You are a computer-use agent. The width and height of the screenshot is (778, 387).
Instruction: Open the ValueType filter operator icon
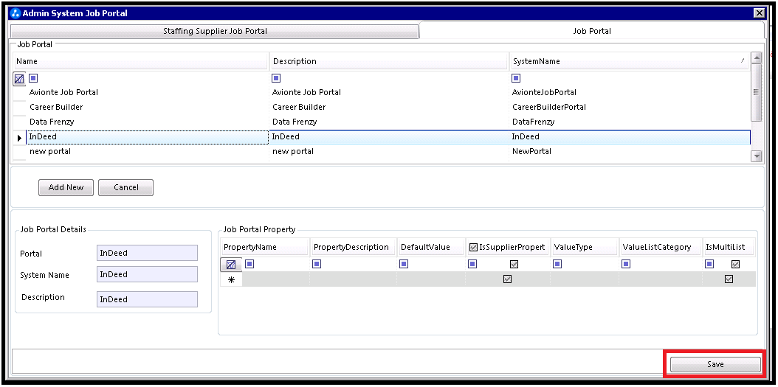tap(557, 264)
